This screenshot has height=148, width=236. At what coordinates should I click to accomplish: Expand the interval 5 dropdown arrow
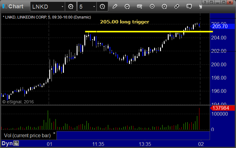coord(94,6)
